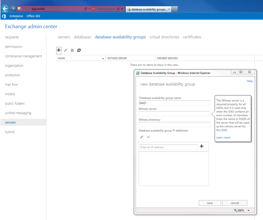
Task: Open recipients in left navigation
Action: tap(12, 37)
